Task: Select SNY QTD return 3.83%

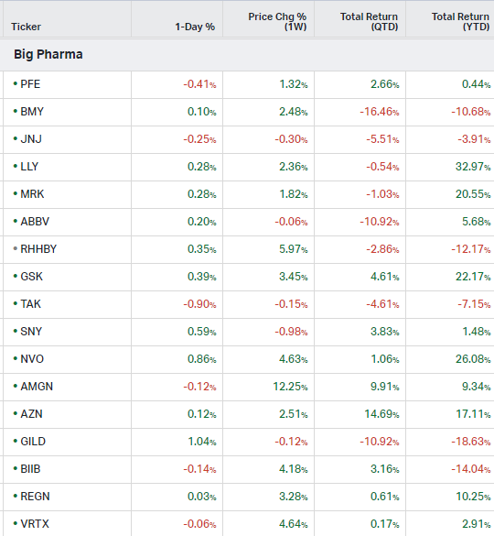Action: click(x=385, y=332)
